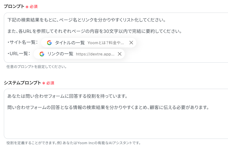Click the helper text 任意のプロンプトを設定してください
The width and height of the screenshot is (228, 146).
tap(37, 67)
